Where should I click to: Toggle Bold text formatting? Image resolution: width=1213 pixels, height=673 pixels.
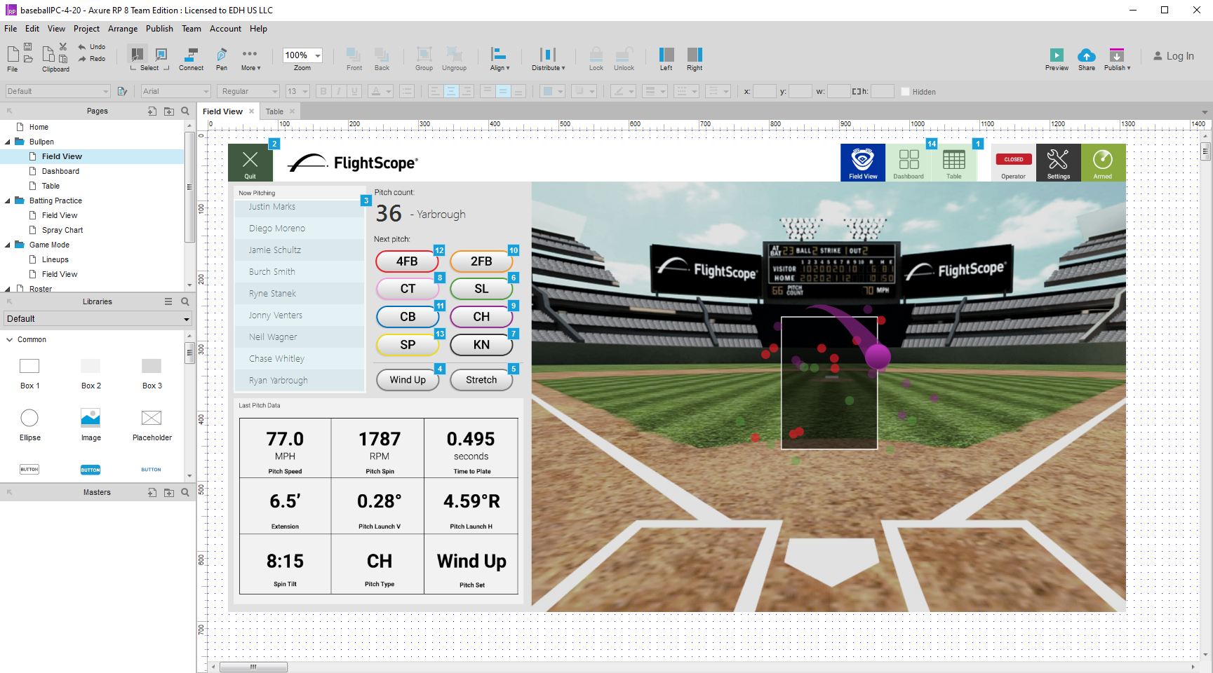(x=323, y=92)
